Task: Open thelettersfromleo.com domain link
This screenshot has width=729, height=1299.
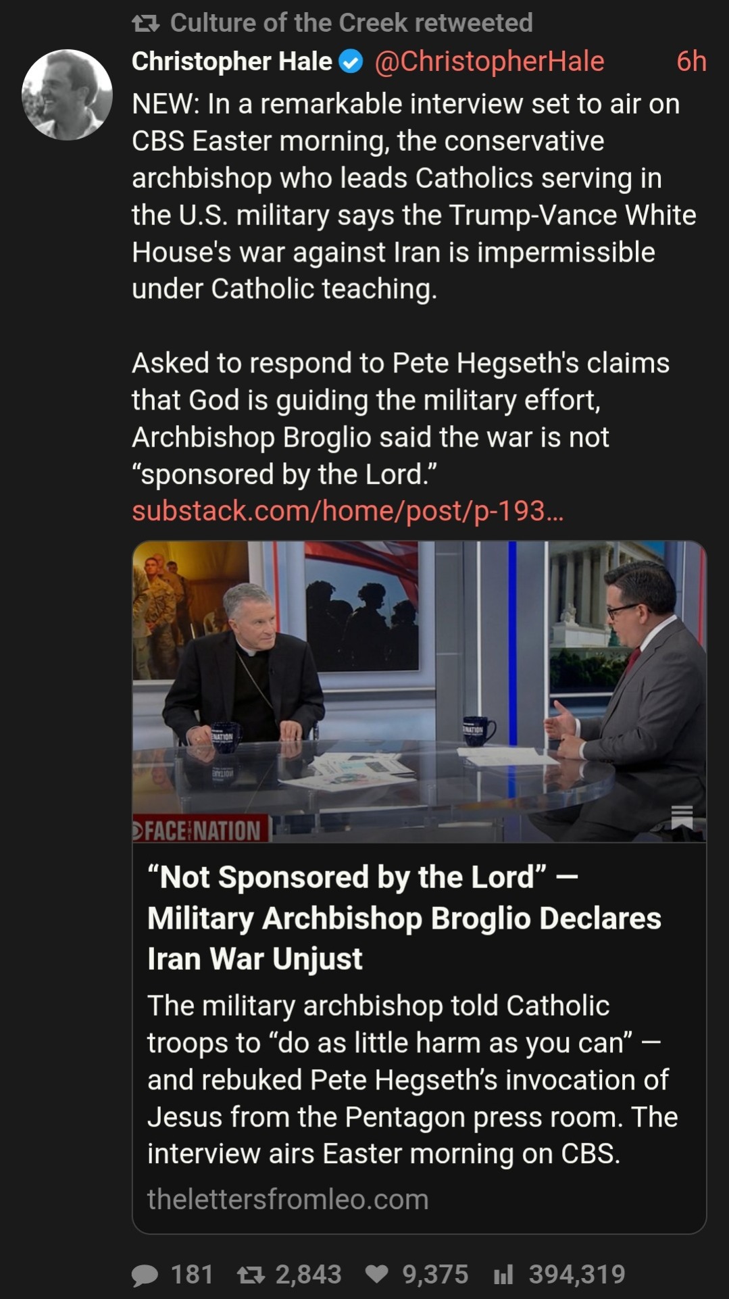Action: pyautogui.click(x=288, y=1200)
